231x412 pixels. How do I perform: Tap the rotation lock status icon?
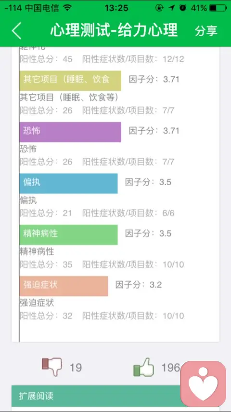tap(159, 8)
